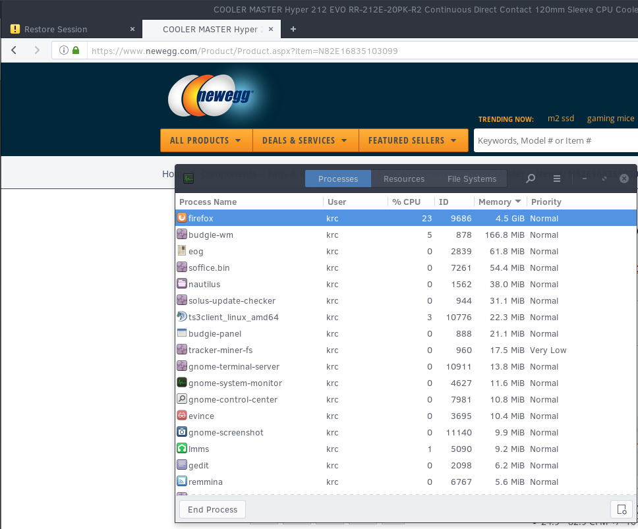Open the gaming mice trending link
This screenshot has width=638, height=529.
(610, 119)
